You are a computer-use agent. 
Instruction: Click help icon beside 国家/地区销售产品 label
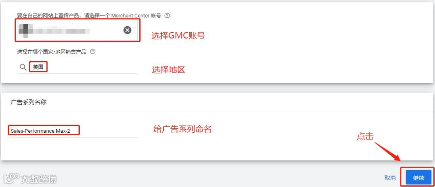coord(93,51)
